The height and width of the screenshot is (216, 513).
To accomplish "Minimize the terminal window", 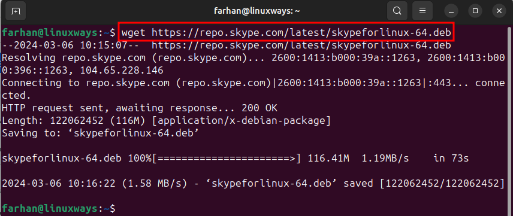I will [452, 11].
